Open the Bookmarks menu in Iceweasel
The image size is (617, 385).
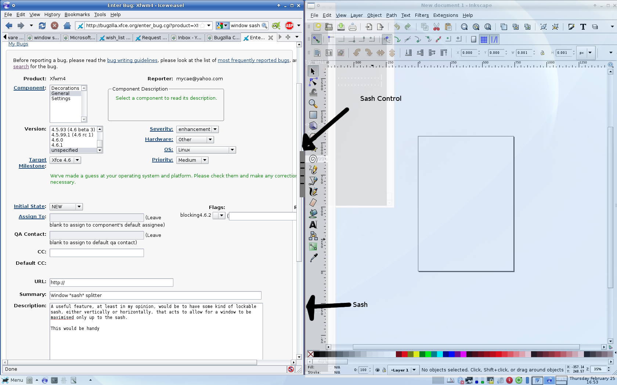click(x=77, y=15)
